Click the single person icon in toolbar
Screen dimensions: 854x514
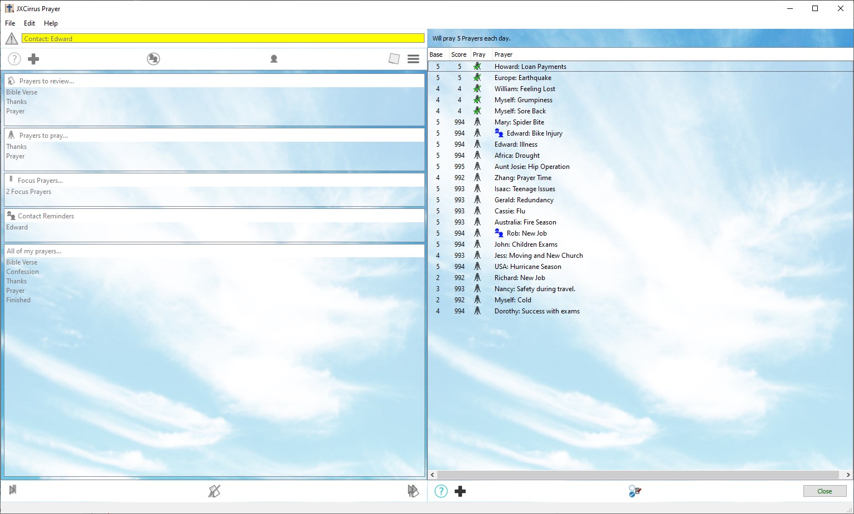(274, 59)
